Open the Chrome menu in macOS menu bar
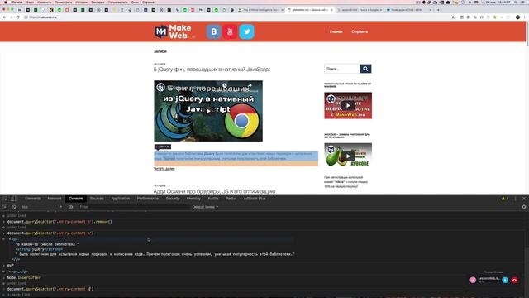This screenshot has height=298, width=529. tap(17, 2)
